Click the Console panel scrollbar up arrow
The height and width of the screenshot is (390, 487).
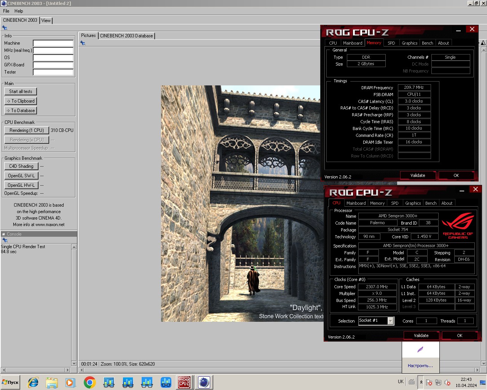click(74, 247)
